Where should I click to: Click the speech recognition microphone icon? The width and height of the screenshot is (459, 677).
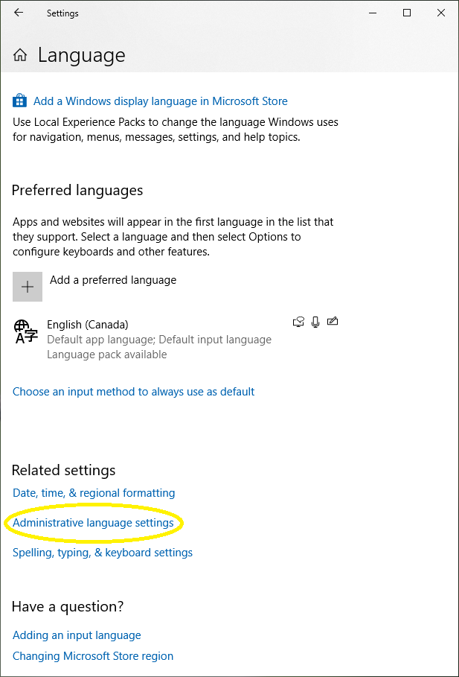[315, 322]
